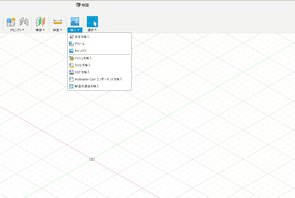Viewport: 295px width, 198px height.
Task: Expand the アセンブリ dropdown
Action: (x=17, y=30)
